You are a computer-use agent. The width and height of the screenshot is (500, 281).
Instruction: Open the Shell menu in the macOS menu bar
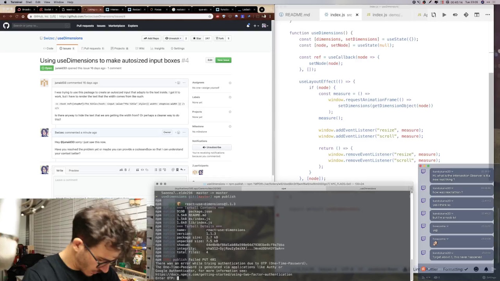point(29,2)
